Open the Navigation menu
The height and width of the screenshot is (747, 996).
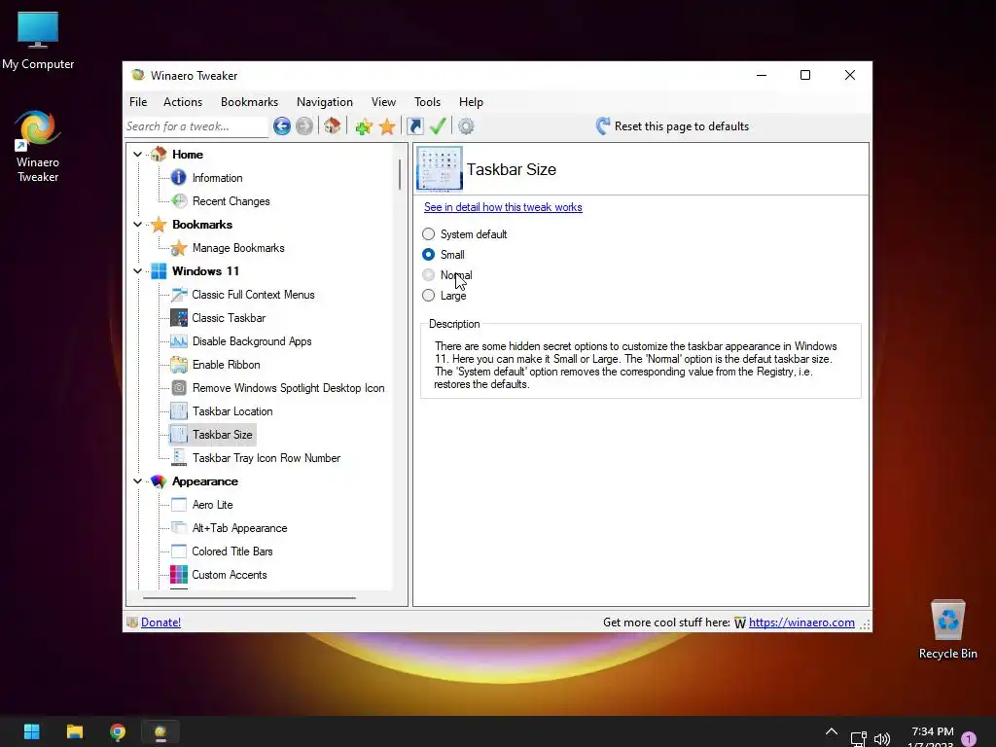[x=325, y=101]
